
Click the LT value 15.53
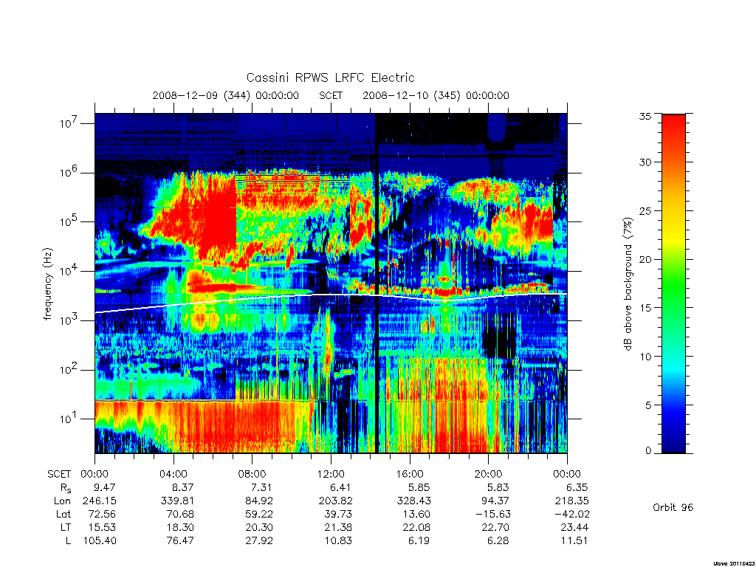tap(102, 527)
